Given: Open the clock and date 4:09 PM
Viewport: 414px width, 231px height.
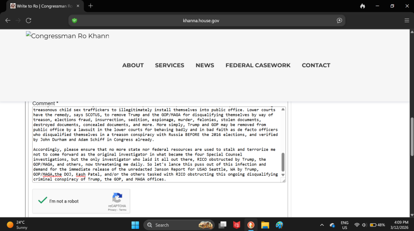Looking at the screenshot, I should 399,225.
